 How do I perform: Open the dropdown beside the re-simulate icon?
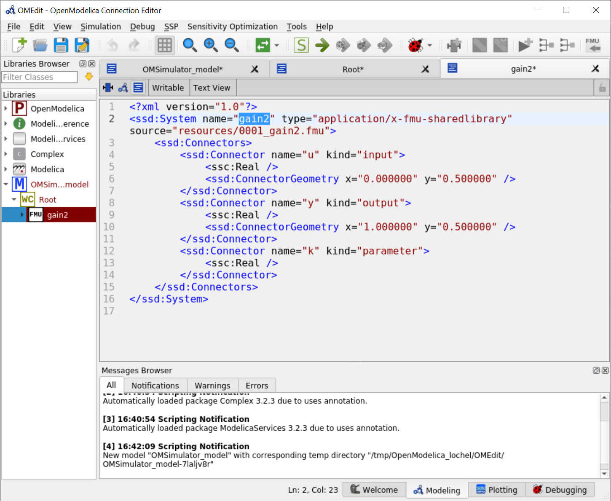(x=277, y=45)
